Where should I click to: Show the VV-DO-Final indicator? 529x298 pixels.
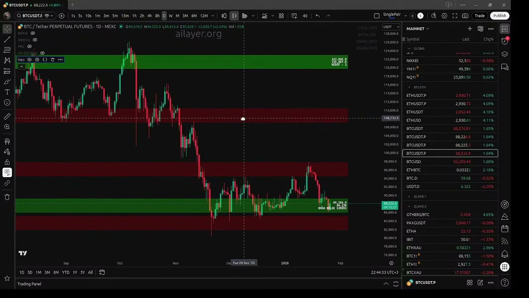(42, 53)
